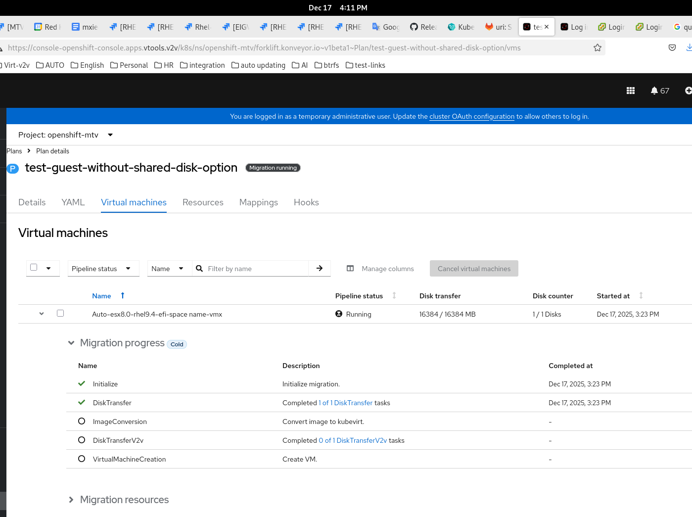692x517 pixels.
Task: Switch to the 'Log i' browser tab
Action: pyautogui.click(x=574, y=27)
